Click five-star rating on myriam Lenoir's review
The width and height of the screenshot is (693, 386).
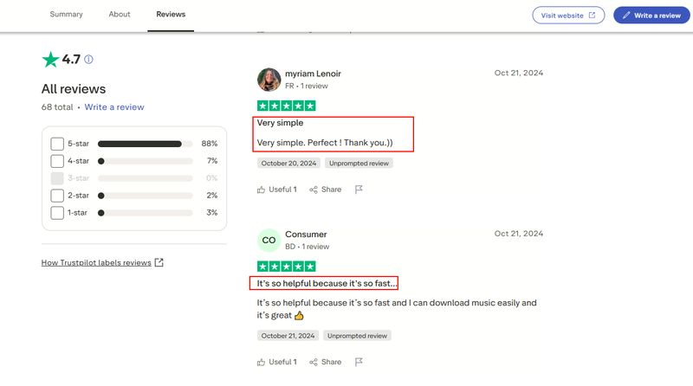[x=287, y=106]
